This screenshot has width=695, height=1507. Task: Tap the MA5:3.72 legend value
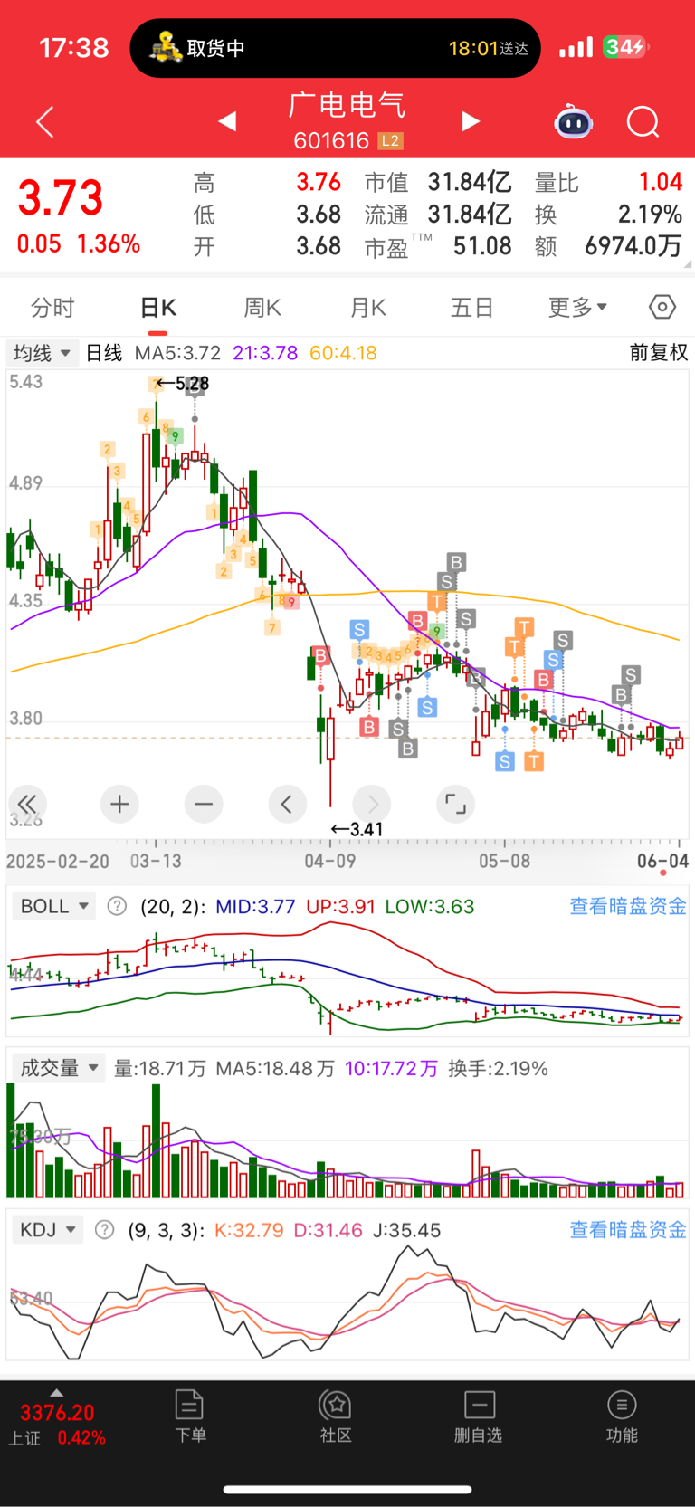point(178,353)
